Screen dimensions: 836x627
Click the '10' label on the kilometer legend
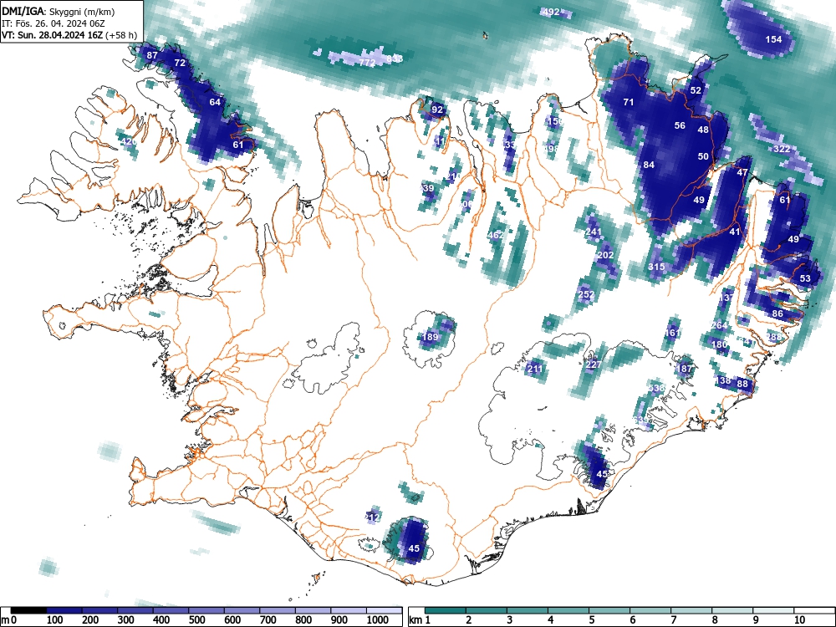799,620
